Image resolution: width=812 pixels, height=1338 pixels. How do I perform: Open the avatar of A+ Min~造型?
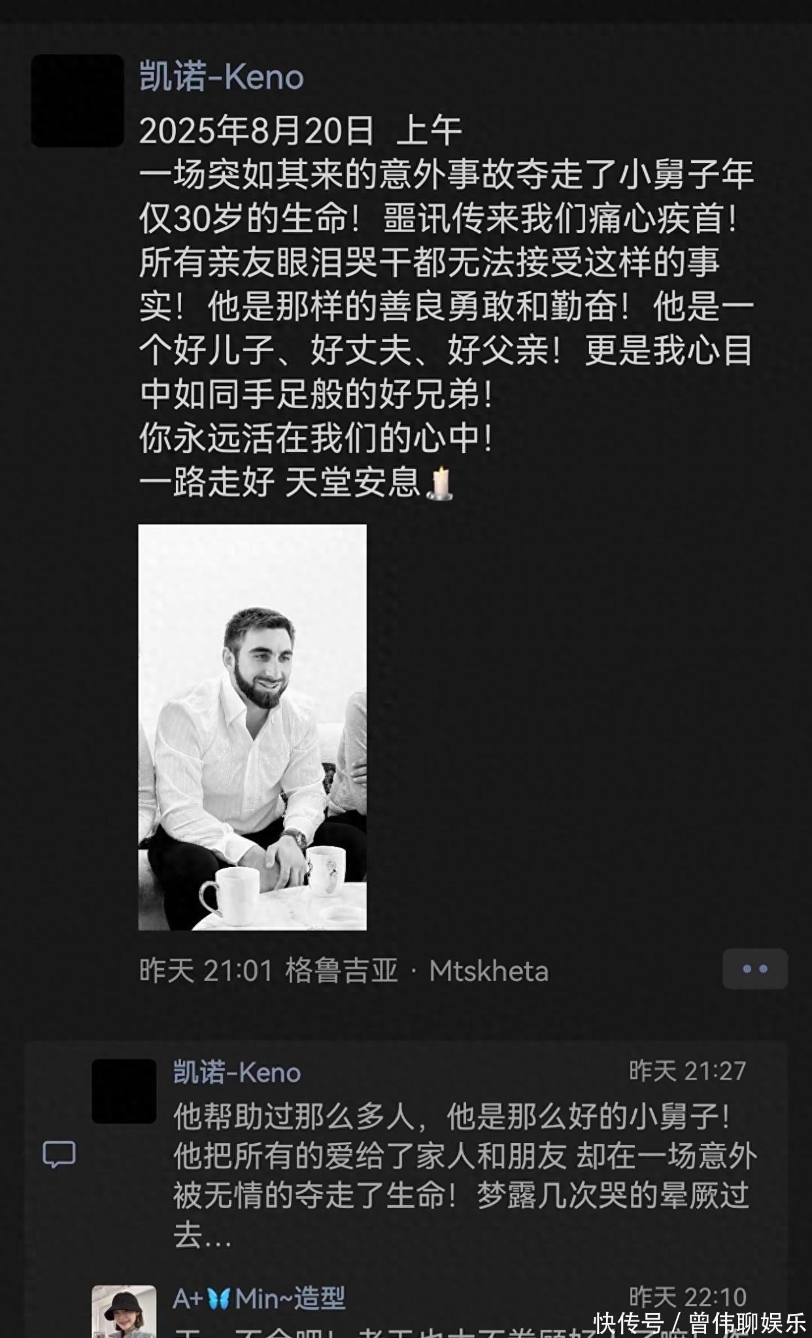[x=124, y=1311]
